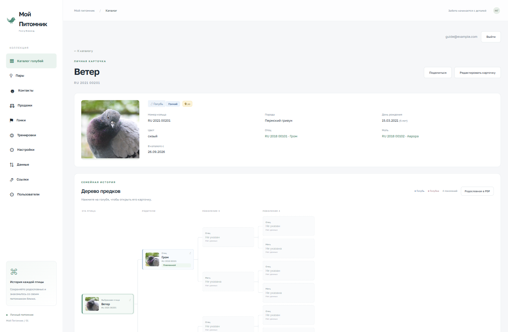This screenshot has height=332, width=508.
Task: Open the МГ user avatar
Action: [x=497, y=11]
